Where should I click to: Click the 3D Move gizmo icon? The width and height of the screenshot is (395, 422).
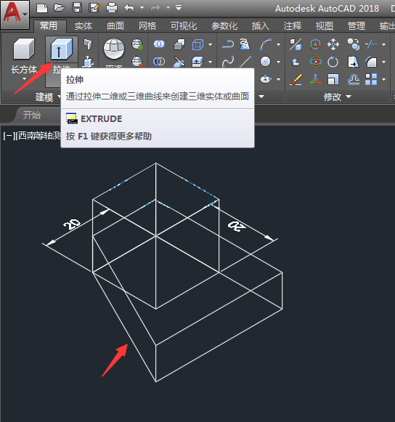315,44
